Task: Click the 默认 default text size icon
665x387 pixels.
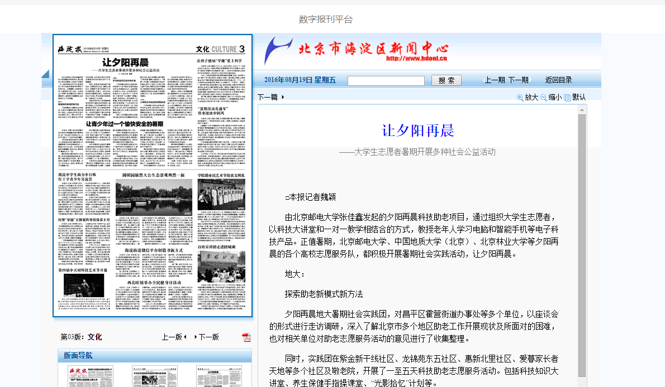Action: click(x=567, y=98)
